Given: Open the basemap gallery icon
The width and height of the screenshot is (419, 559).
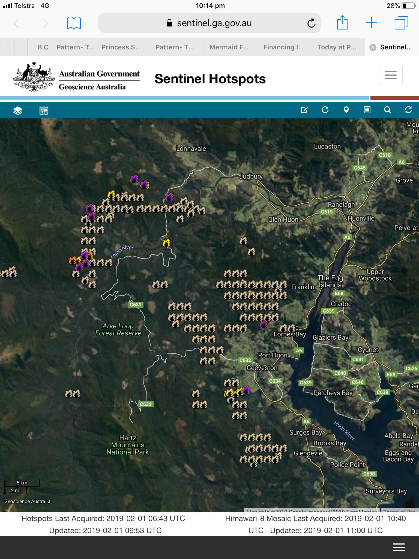Looking at the screenshot, I should tap(44, 111).
